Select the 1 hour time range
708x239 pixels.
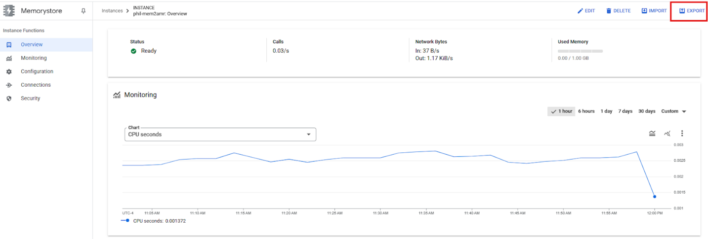[x=561, y=111]
